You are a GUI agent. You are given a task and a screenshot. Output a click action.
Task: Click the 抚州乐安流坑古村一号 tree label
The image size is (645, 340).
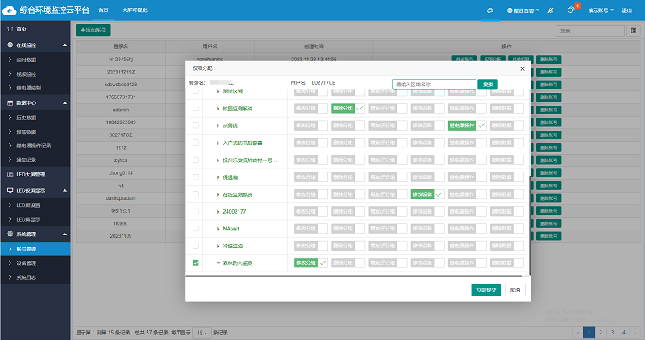[x=250, y=160]
